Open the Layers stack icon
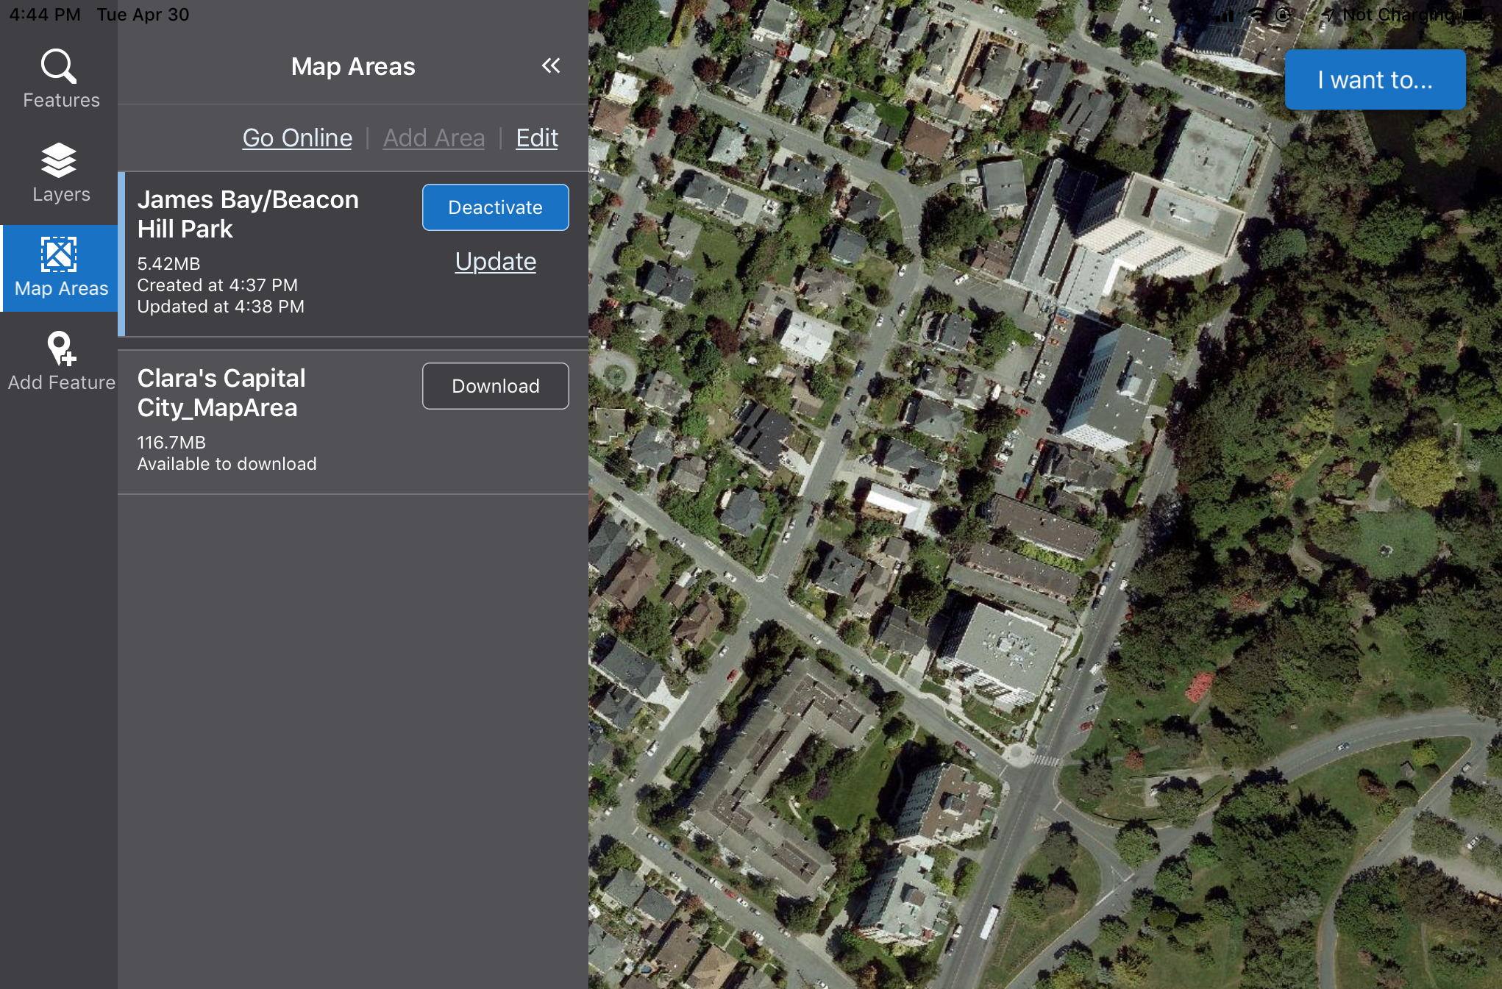Viewport: 1502px width, 989px height. [x=59, y=160]
